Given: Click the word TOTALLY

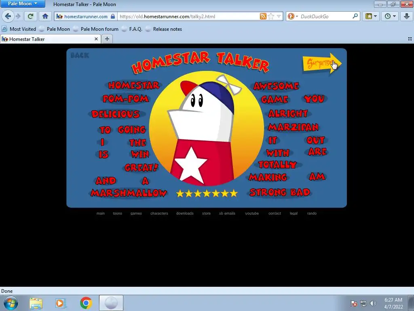Looking at the screenshot, I should 277,164.
